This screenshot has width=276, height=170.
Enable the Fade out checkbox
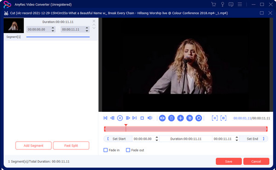point(128,150)
